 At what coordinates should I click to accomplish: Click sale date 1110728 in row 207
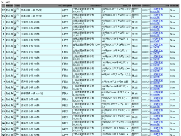coord(146,100)
